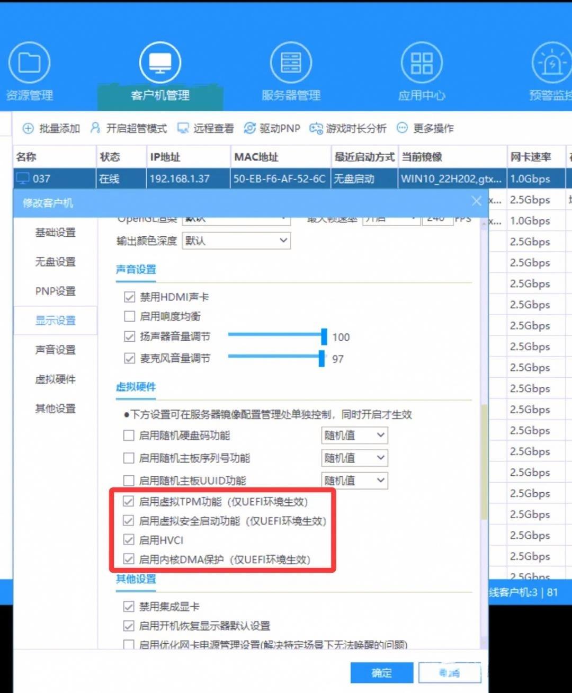
Task: Toggle 启用内核DMA保护 checkbox
Action: tap(128, 559)
